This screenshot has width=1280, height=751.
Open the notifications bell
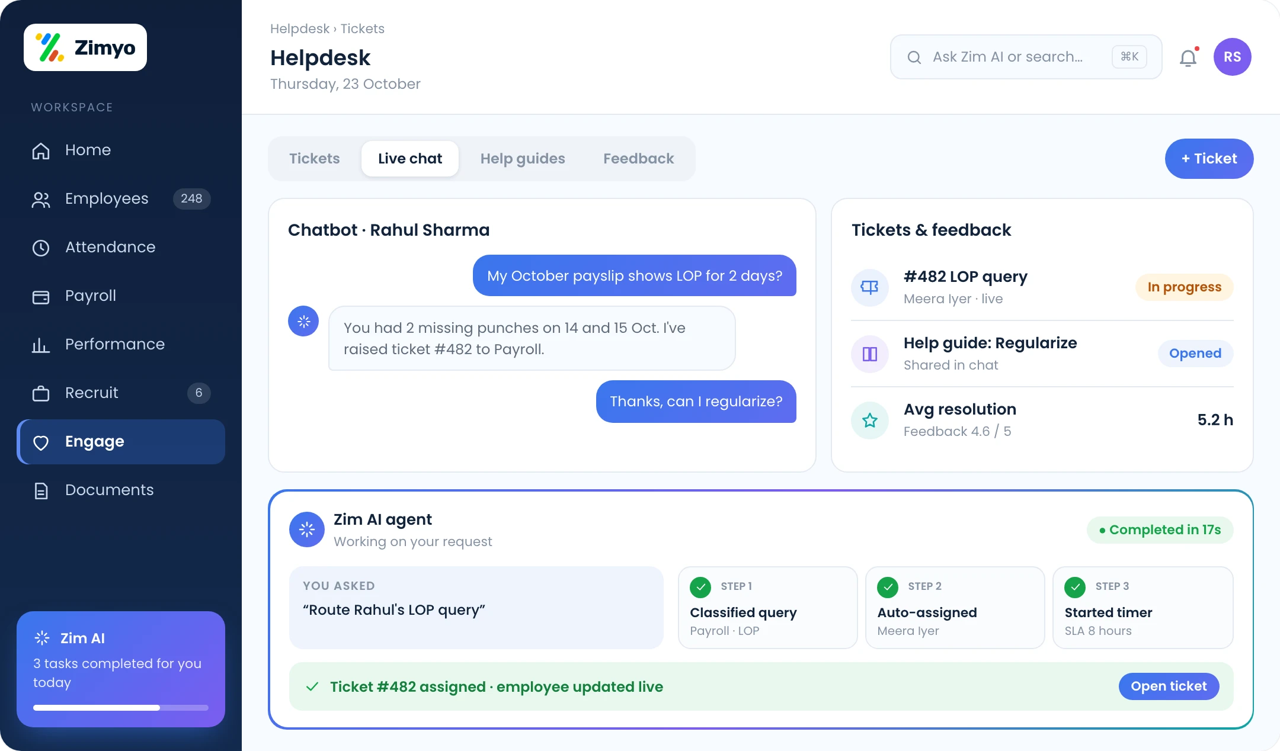point(1188,57)
